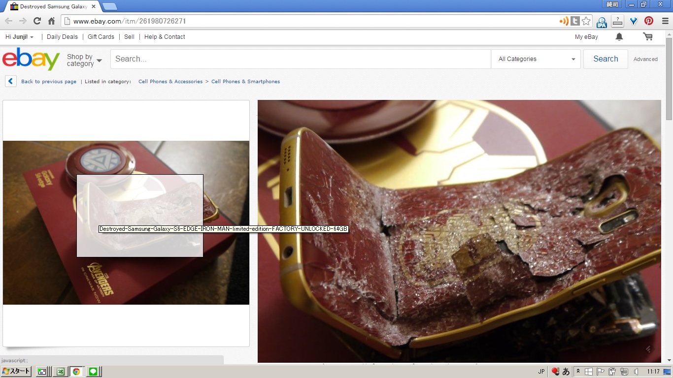
Task: Open Help & Contact
Action: (165, 37)
